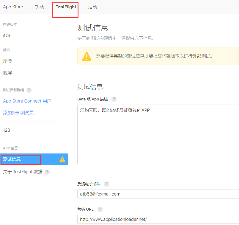Click help icon next to 反馈电子邮件
Viewport: 239px width, 225px height.
pyautogui.click(x=106, y=184)
